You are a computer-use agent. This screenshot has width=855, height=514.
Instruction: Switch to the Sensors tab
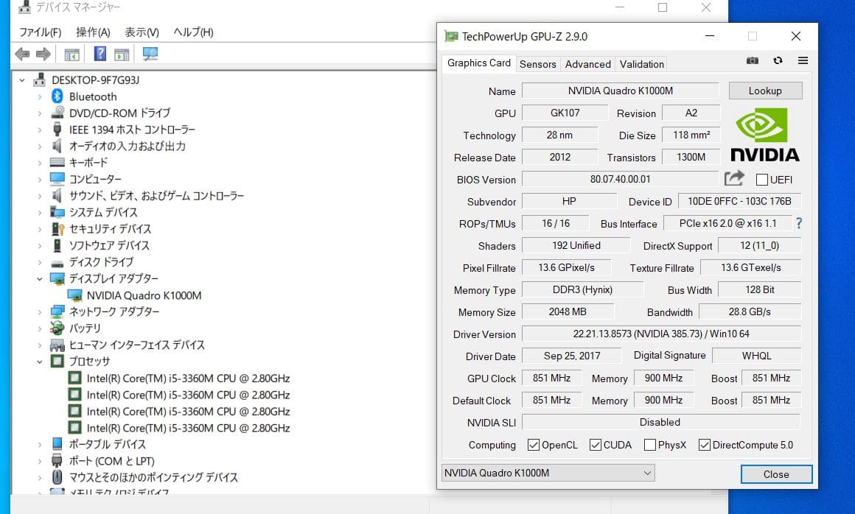[x=537, y=64]
